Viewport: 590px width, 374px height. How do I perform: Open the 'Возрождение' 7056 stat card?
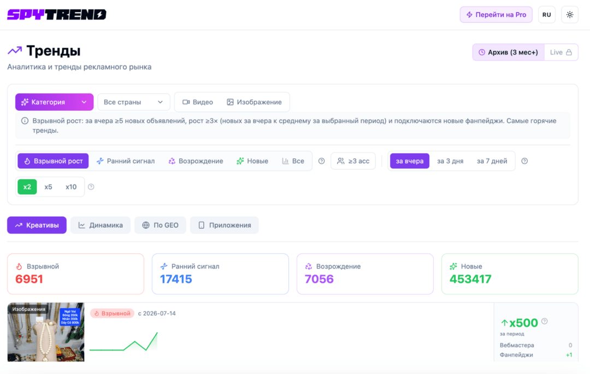[365, 274]
